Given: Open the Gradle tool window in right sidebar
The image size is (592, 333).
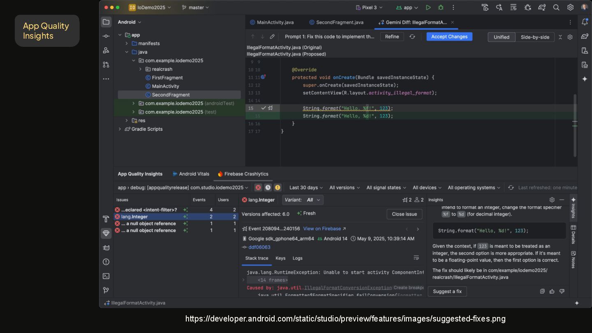Looking at the screenshot, I should point(585,36).
